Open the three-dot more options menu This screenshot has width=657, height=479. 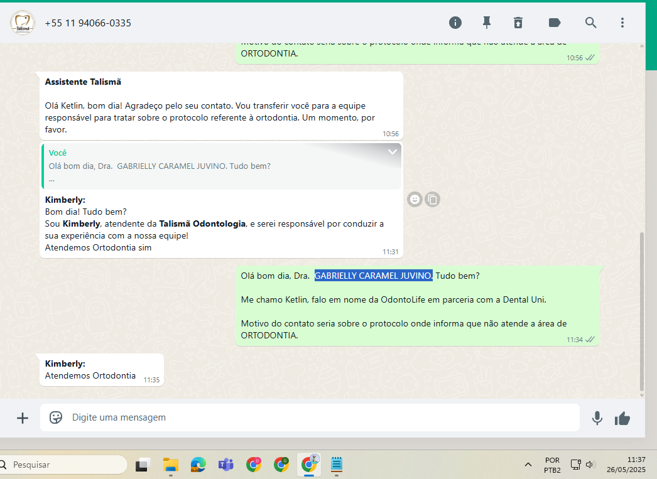pos(622,23)
